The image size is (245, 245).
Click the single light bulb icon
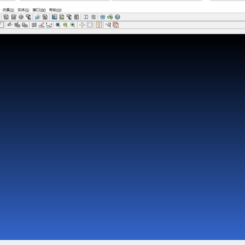[x=99, y=25]
